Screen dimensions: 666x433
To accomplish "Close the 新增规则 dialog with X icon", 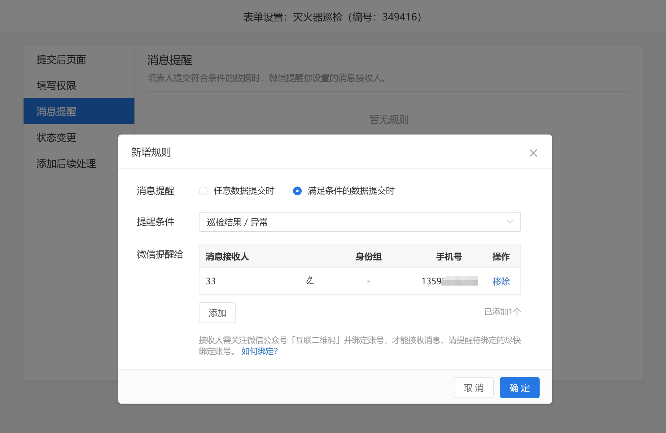I will coord(533,153).
